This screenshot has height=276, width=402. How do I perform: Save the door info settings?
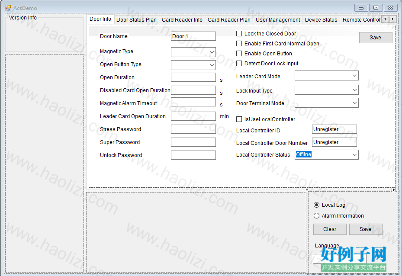click(x=376, y=37)
